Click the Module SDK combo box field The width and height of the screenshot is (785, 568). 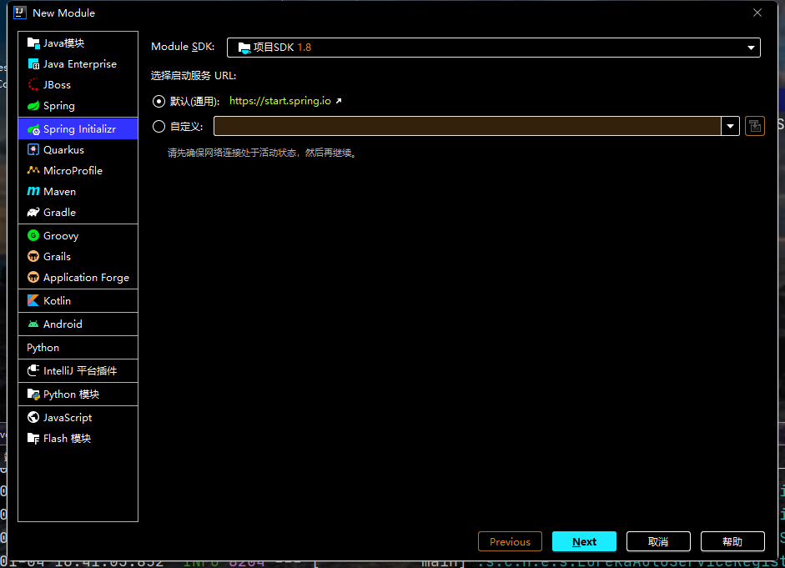pos(493,48)
